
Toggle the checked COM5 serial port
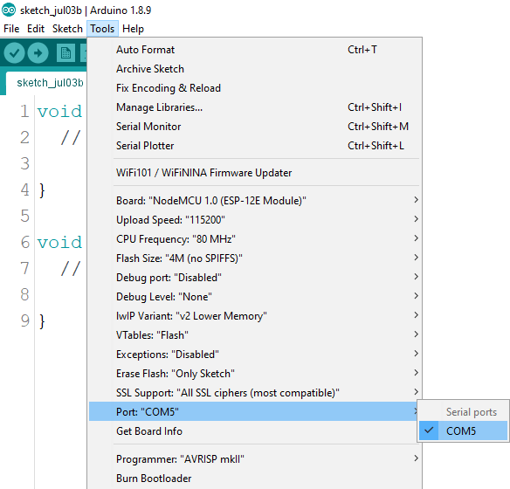tap(463, 430)
